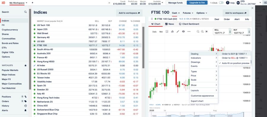Open the Cryptocurrency category
The height and width of the screenshot is (117, 267).
[x=10, y=30]
